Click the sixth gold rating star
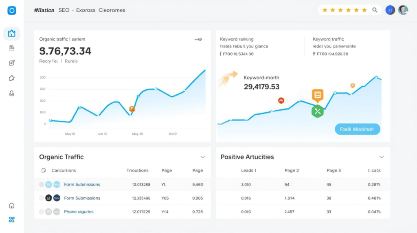The width and height of the screenshot is (417, 233). [x=364, y=10]
